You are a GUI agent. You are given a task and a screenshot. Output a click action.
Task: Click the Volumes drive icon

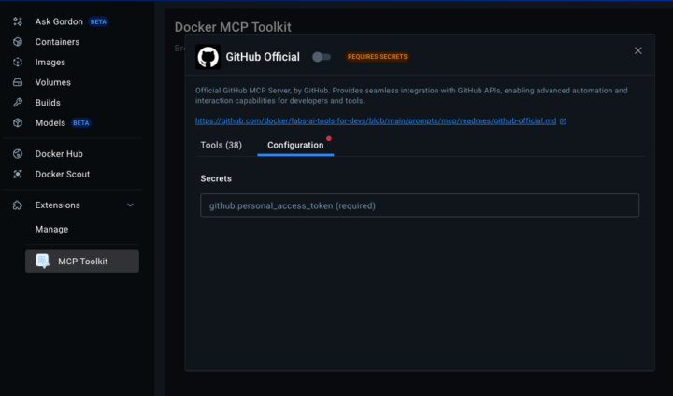[x=18, y=82]
